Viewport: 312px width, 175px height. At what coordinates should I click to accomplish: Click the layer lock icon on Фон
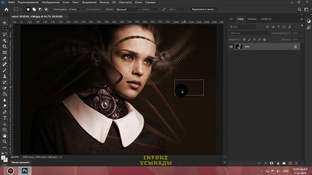point(295,47)
